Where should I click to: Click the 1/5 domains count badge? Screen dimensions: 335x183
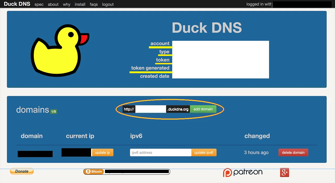[x=53, y=111]
